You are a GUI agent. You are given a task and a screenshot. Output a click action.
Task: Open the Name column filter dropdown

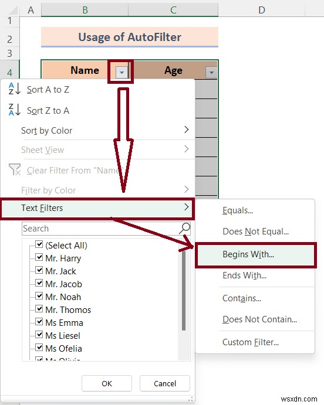click(122, 72)
